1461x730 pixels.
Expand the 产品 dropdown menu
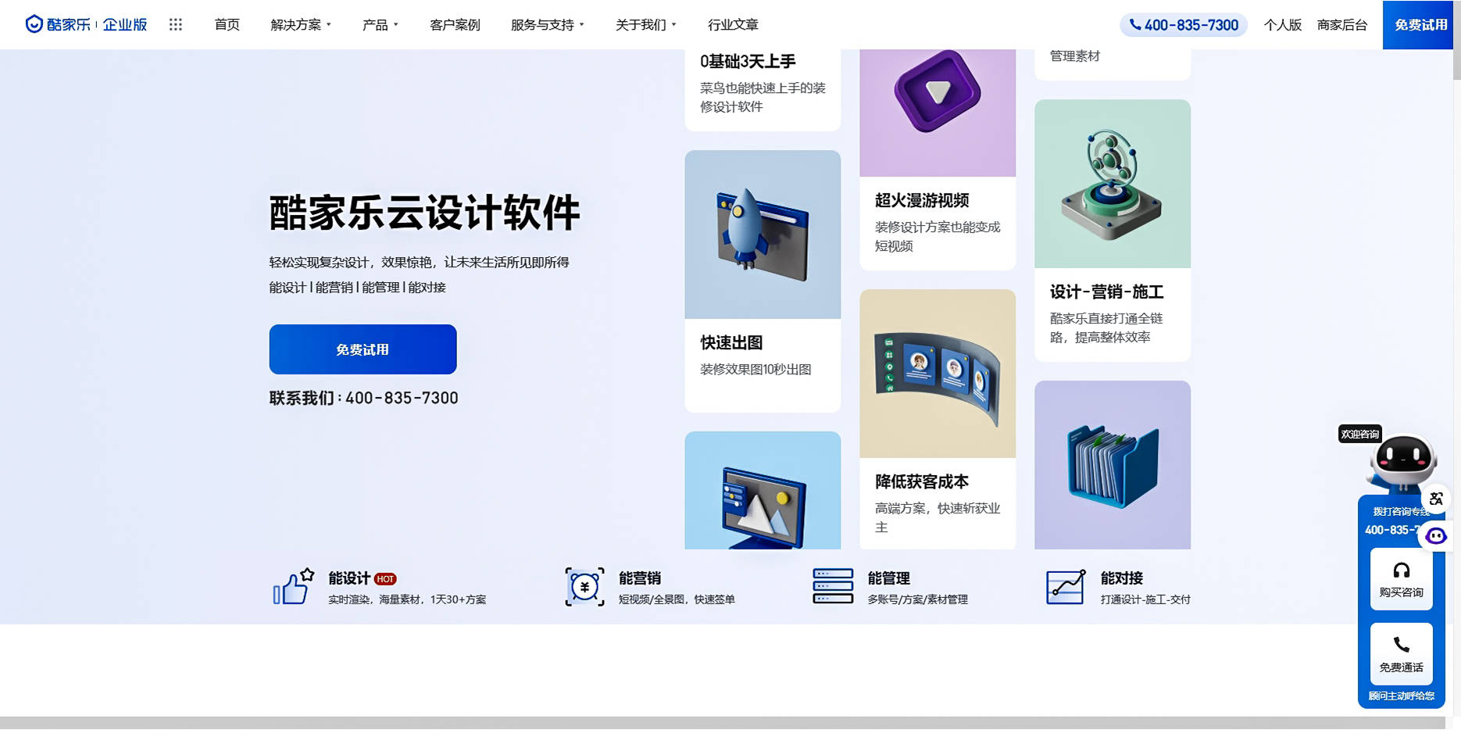(x=380, y=25)
